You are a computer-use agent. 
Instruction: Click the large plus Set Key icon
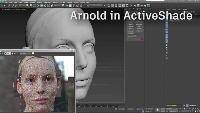tap(157, 110)
